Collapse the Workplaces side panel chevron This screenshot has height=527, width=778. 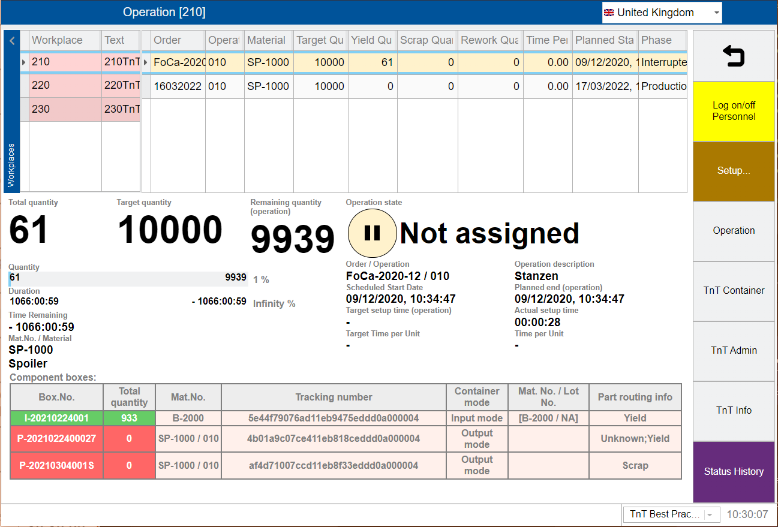(11, 41)
